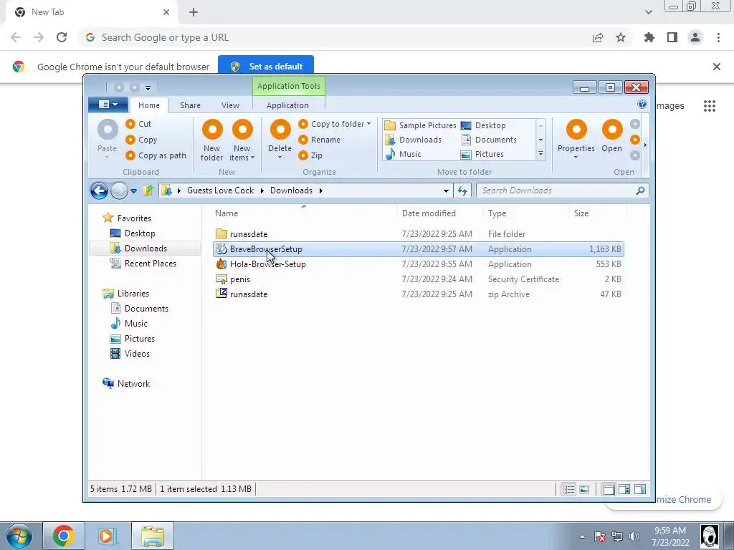Viewport: 734px width, 550px height.
Task: Open Videos library in navigation pane
Action: click(130, 354)
